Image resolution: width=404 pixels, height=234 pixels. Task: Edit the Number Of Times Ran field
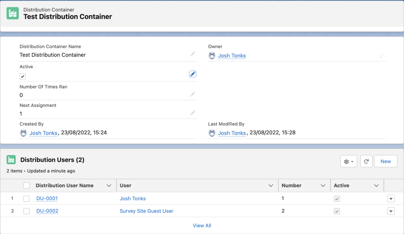(x=193, y=94)
